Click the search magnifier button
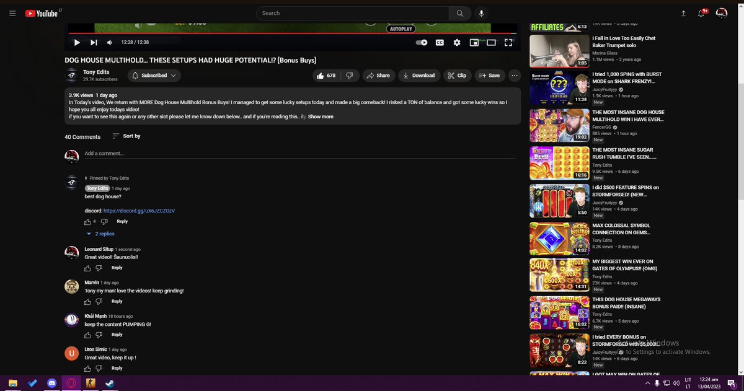Viewport: 744px width, 391px height. [459, 13]
